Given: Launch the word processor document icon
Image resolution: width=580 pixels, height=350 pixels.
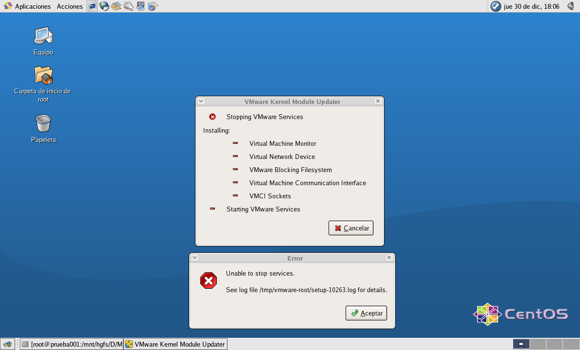Looking at the screenshot, I should click(128, 6).
